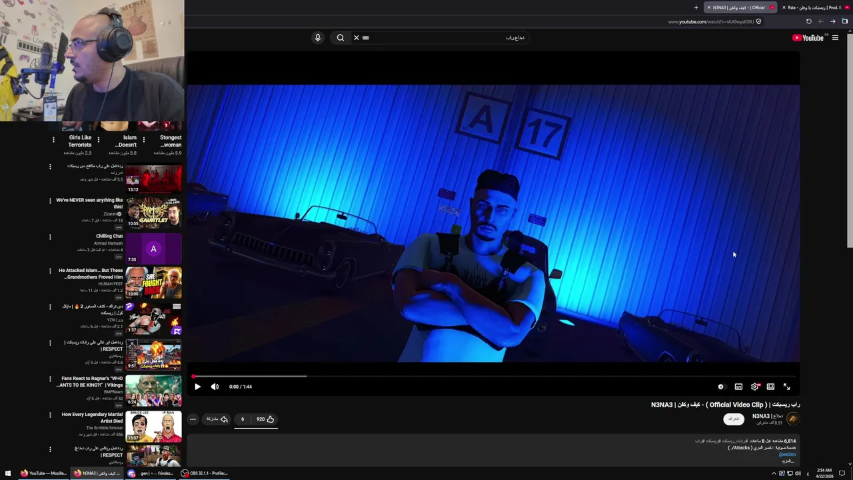853x480 pixels.
Task: Open the @ee3nn mention link
Action: pyautogui.click(x=787, y=455)
